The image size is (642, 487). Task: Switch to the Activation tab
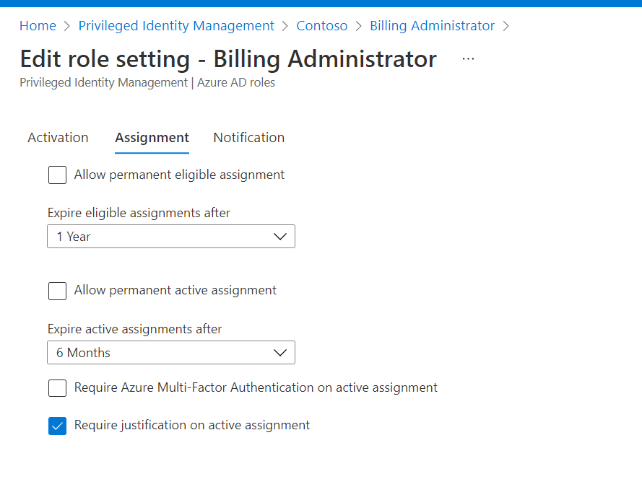pyautogui.click(x=58, y=138)
